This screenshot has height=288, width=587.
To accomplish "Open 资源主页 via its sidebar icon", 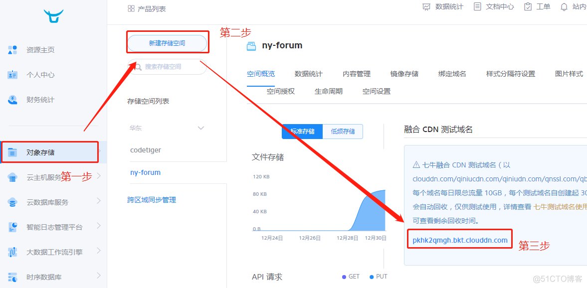I will click(x=12, y=50).
